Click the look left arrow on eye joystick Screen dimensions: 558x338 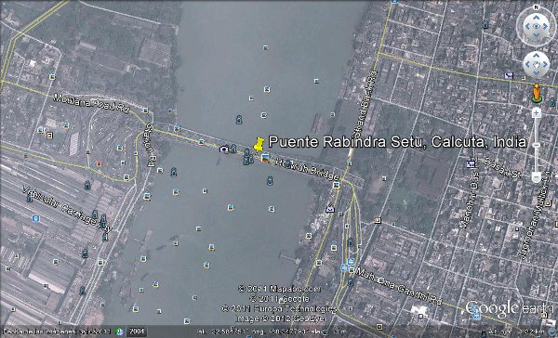point(527,27)
